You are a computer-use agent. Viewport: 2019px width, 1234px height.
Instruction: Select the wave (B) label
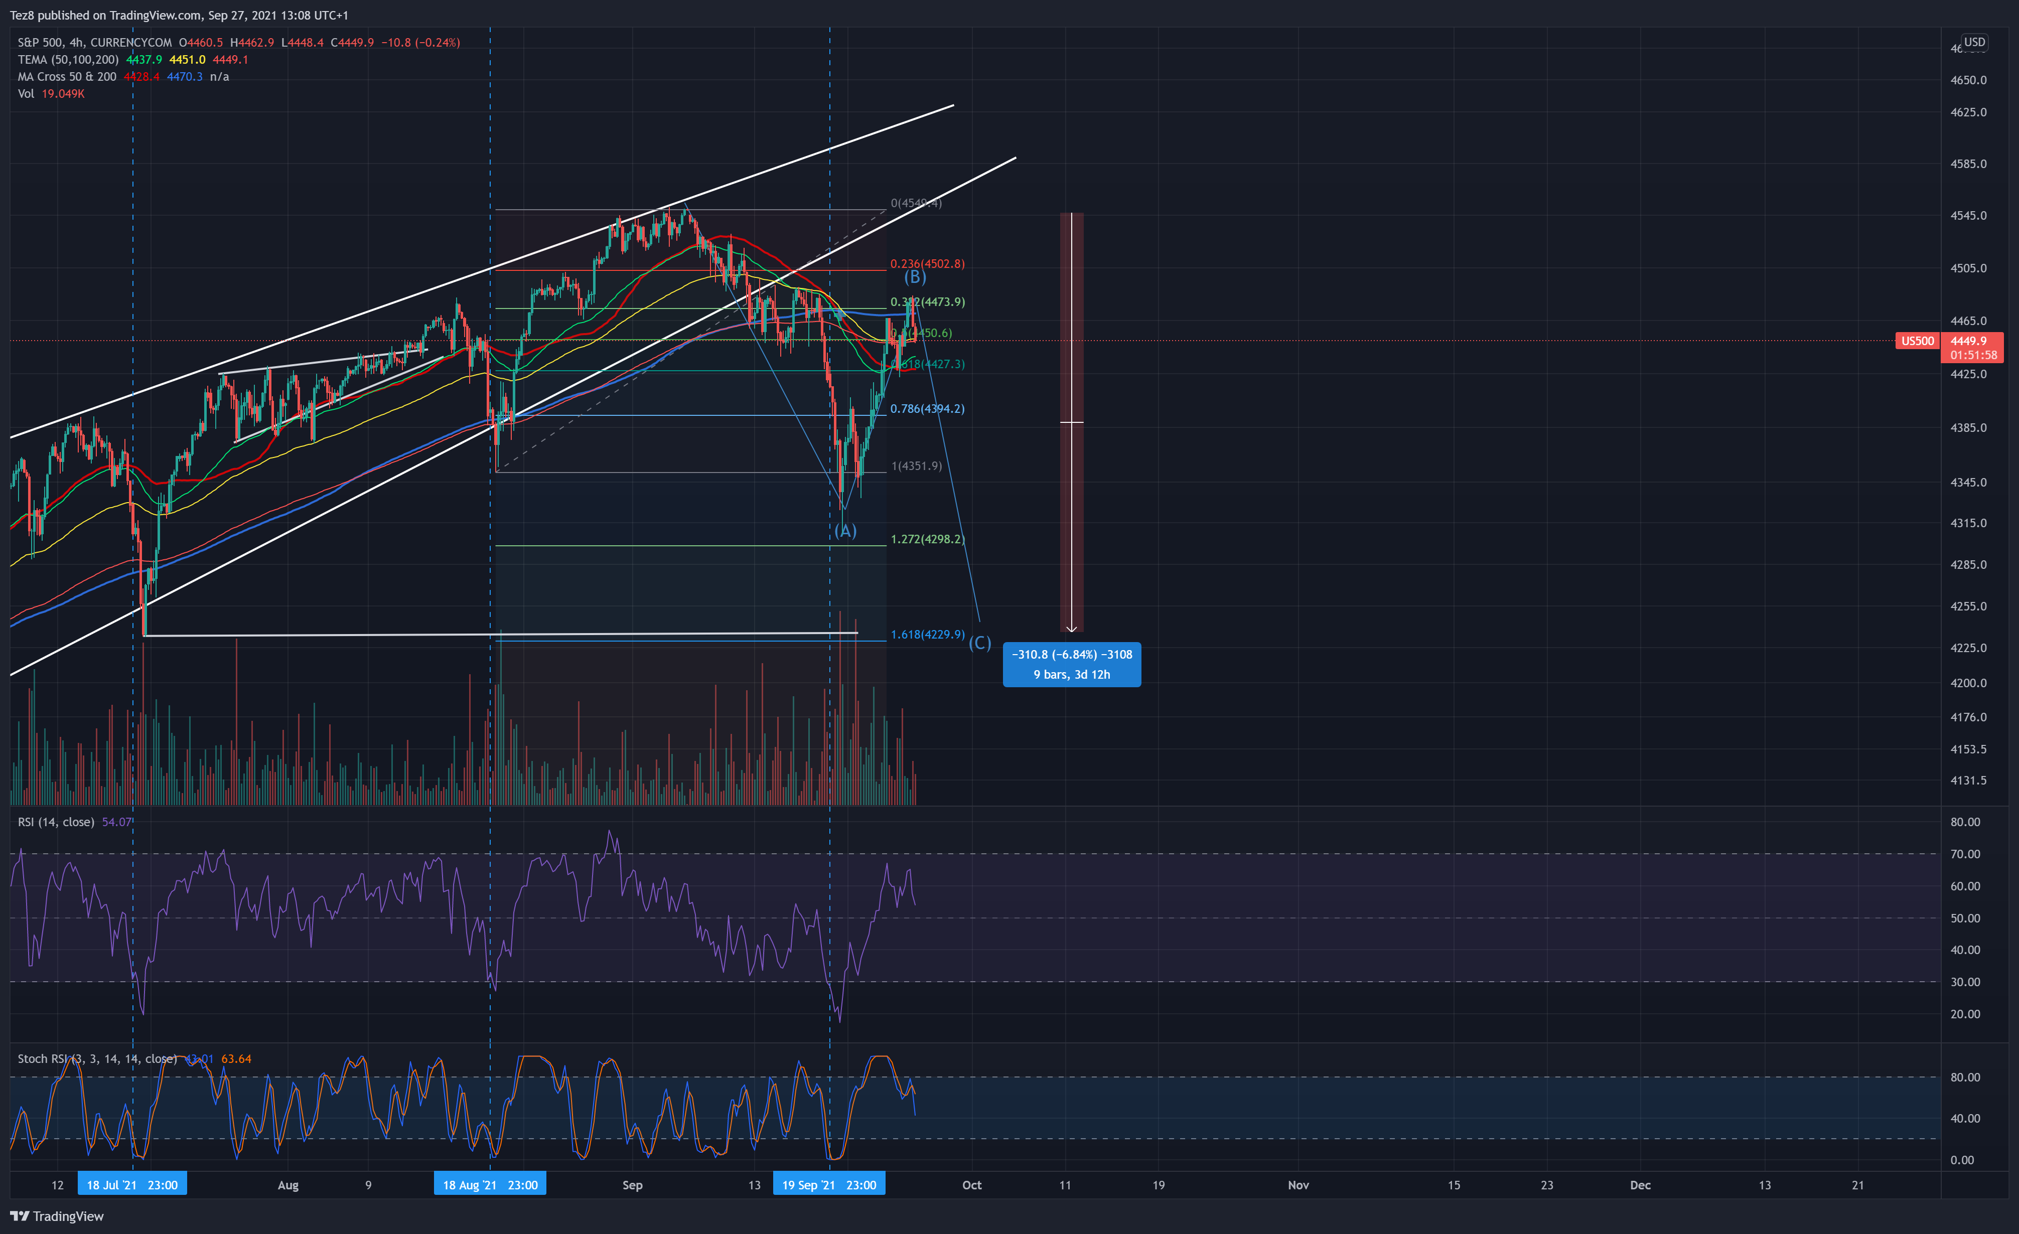click(915, 276)
